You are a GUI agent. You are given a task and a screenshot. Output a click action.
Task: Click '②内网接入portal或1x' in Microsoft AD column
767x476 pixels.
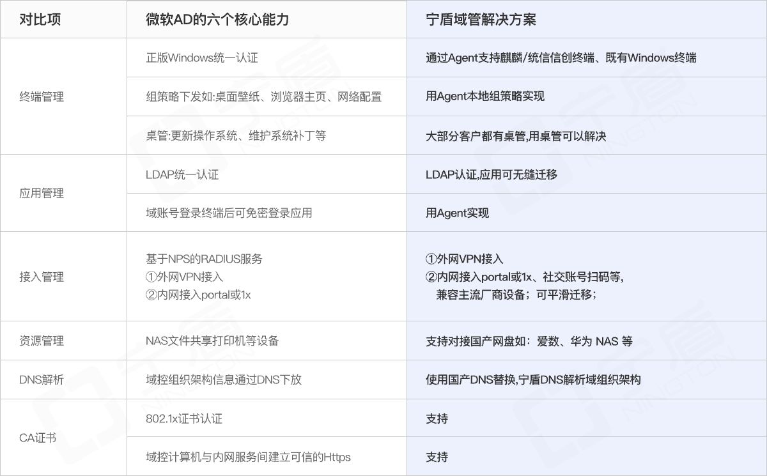coord(198,295)
